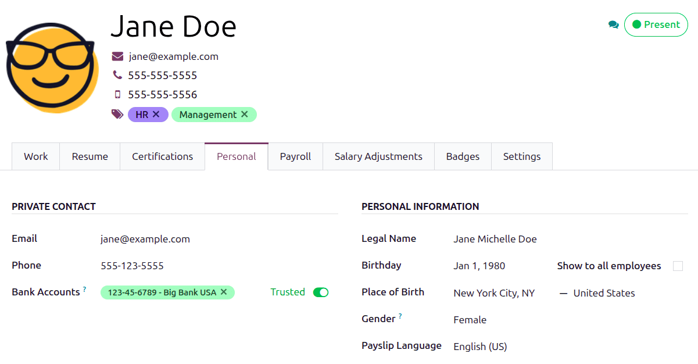This screenshot has height=364, width=698.
Task: Click the tags label icon
Action: pos(117,114)
